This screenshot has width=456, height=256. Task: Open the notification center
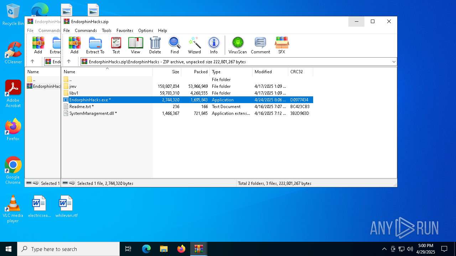(x=444, y=249)
